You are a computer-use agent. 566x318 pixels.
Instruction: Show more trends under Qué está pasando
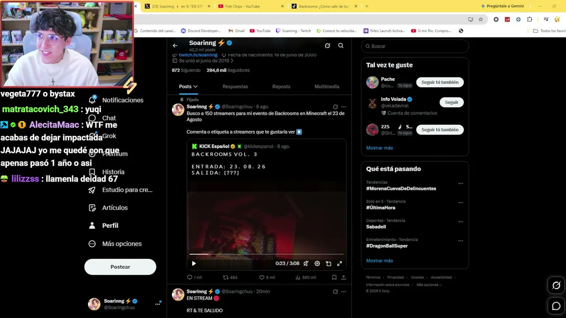[x=379, y=261]
